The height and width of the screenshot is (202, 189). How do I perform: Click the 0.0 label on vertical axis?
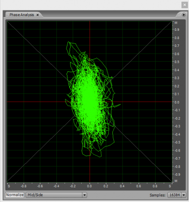tap(176, 102)
